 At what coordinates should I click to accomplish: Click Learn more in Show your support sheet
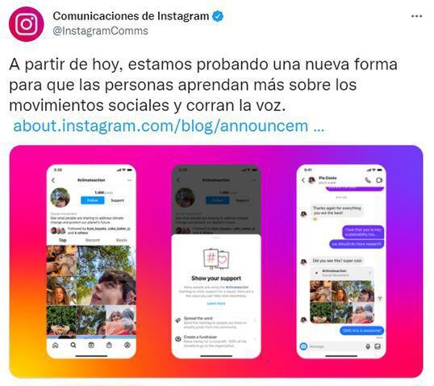[x=216, y=304]
